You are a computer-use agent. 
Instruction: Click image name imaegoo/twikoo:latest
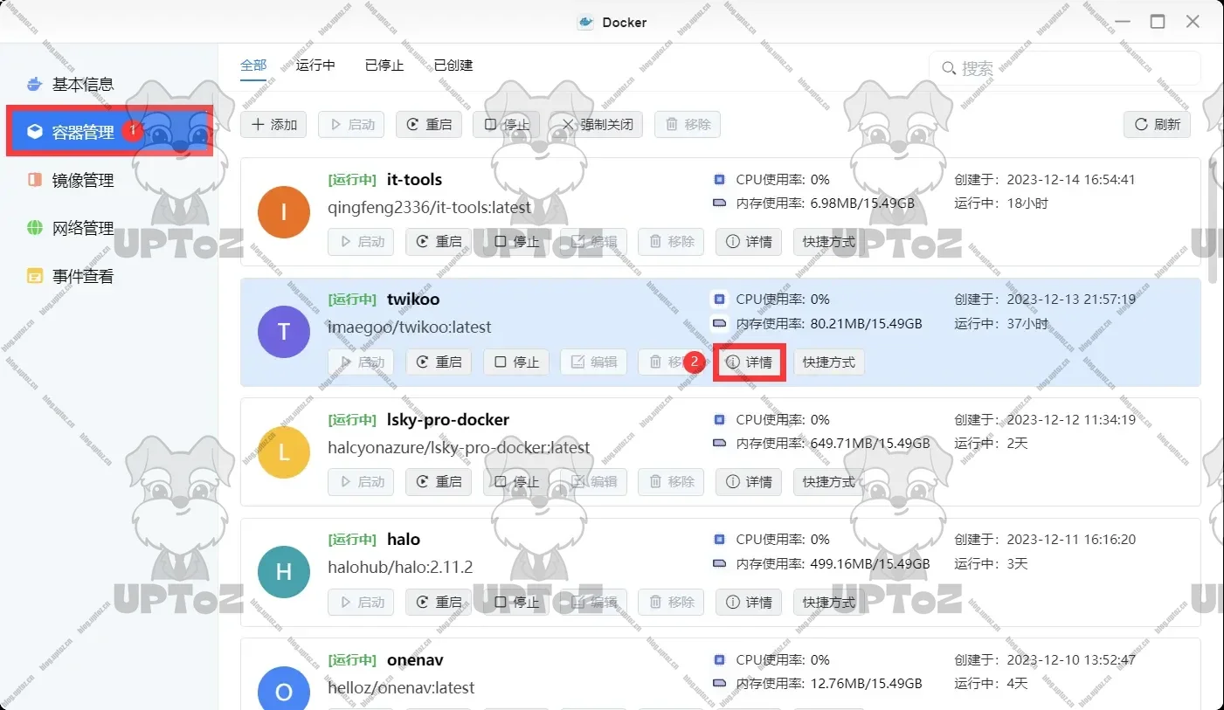coord(410,327)
